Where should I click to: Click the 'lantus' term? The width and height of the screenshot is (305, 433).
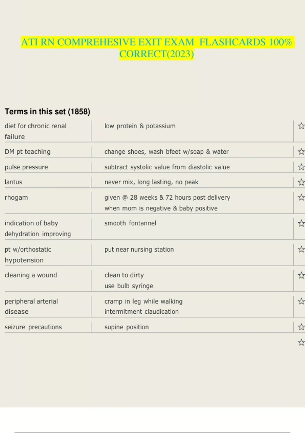[x=13, y=182]
